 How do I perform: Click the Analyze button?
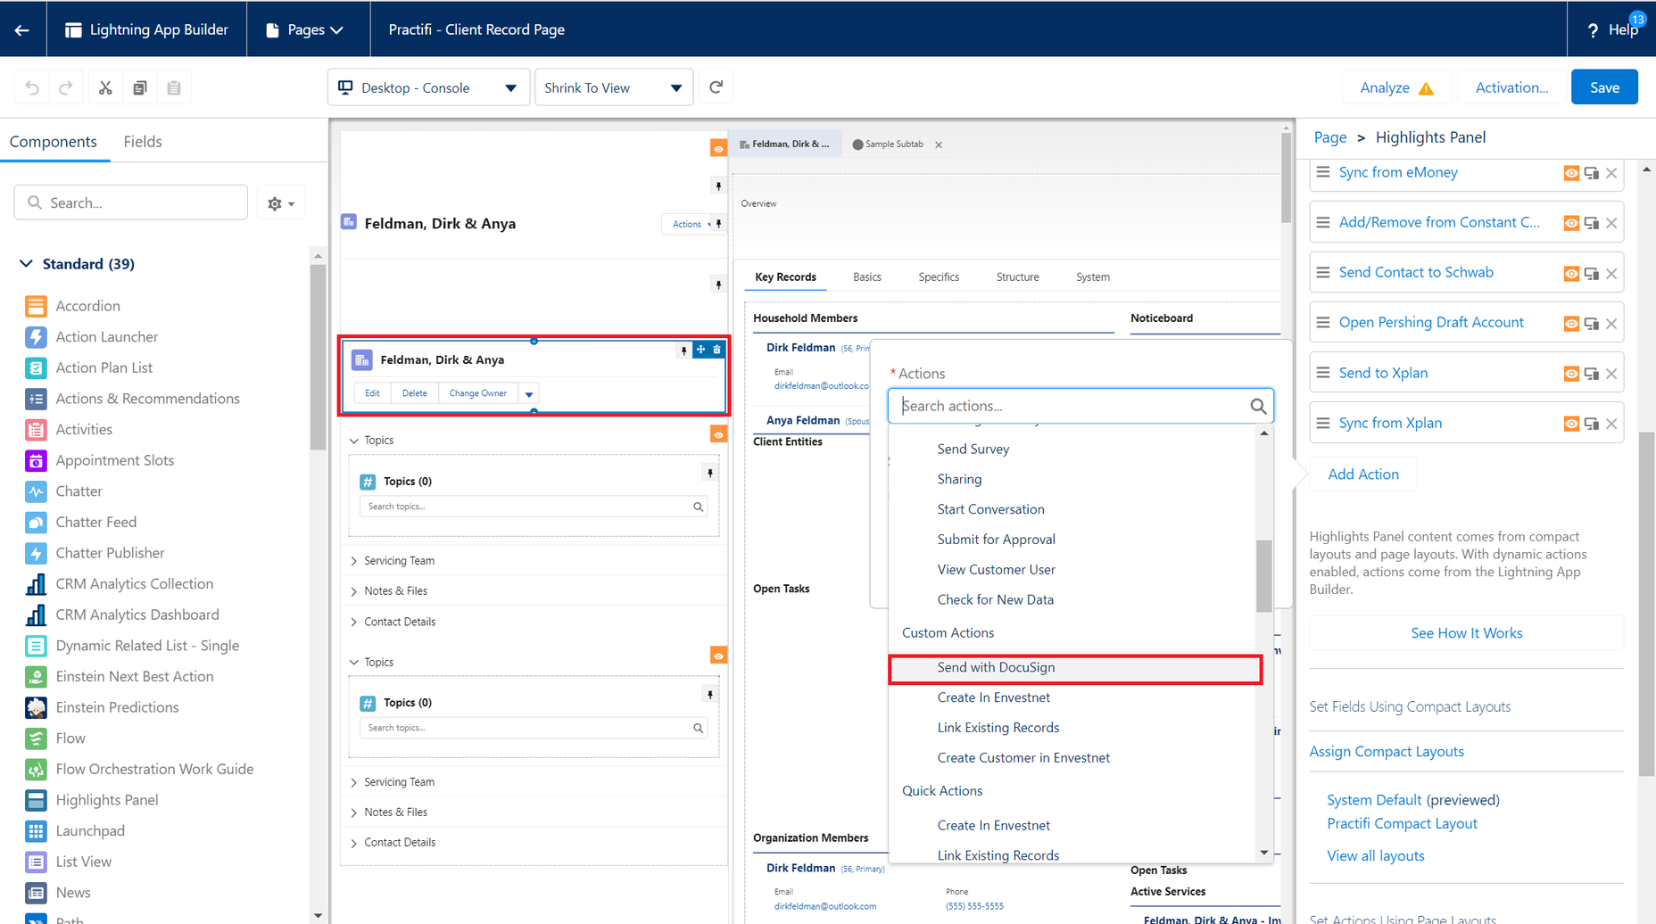coord(1396,87)
